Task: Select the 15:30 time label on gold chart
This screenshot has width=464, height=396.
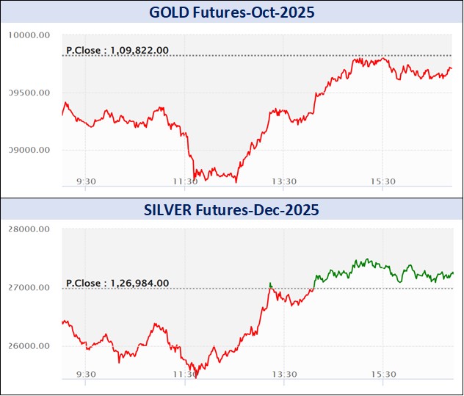Action: point(383,181)
